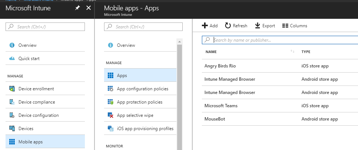The image size is (358, 150).
Task: Click the Mobile apps menu scrollbar thumb
Action: (179, 97)
